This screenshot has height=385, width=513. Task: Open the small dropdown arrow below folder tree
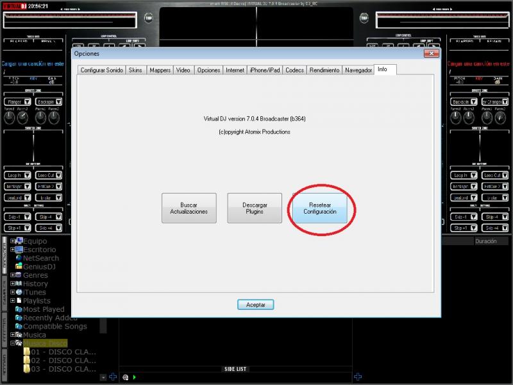(x=103, y=377)
